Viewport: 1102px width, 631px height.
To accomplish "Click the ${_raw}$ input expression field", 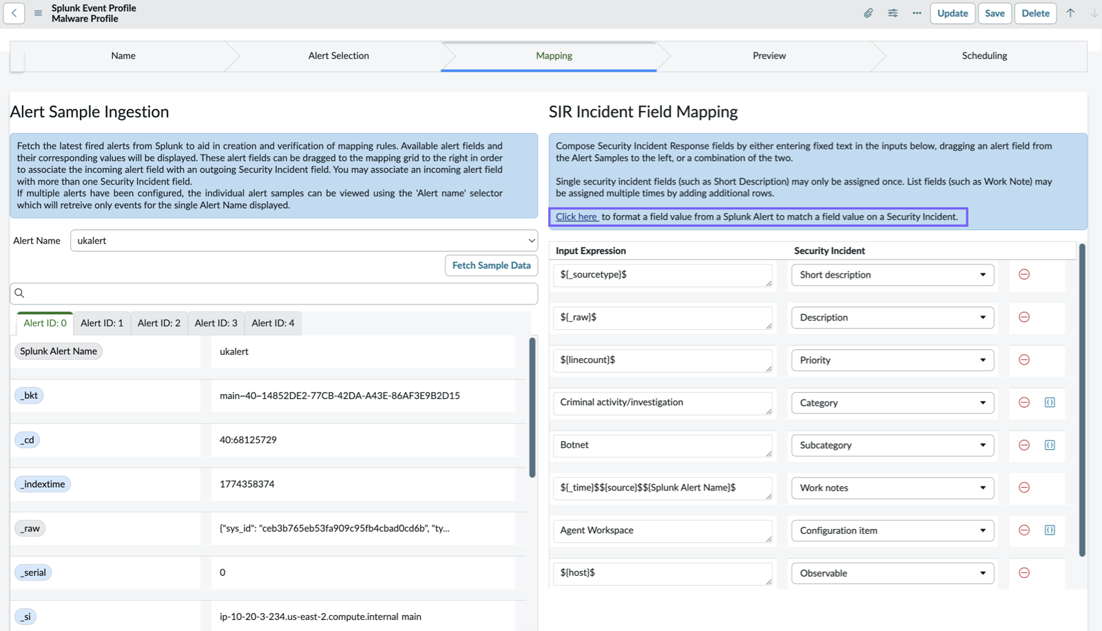I will pos(663,318).
